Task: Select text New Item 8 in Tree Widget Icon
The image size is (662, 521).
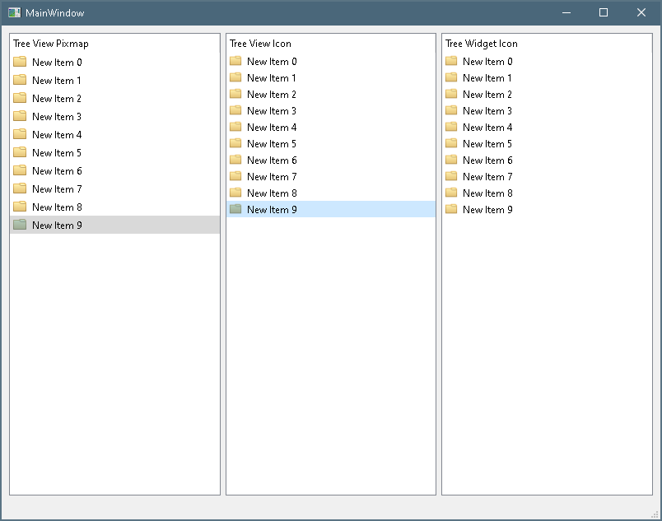Action: click(487, 193)
